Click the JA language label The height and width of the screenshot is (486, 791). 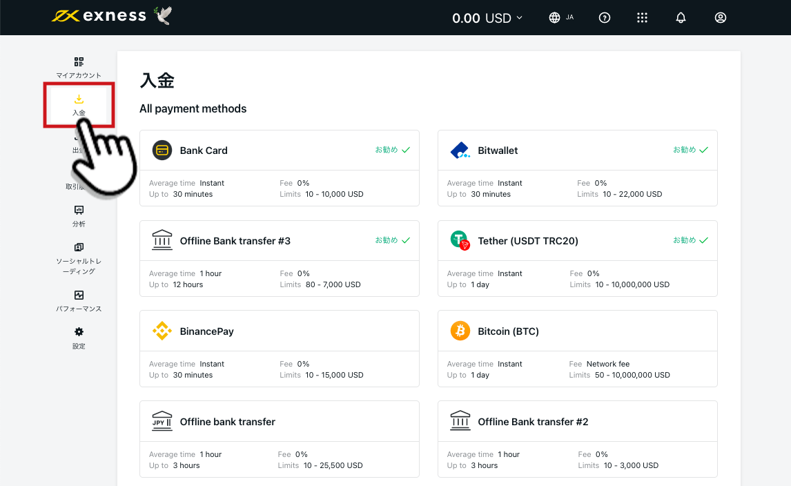pos(569,17)
